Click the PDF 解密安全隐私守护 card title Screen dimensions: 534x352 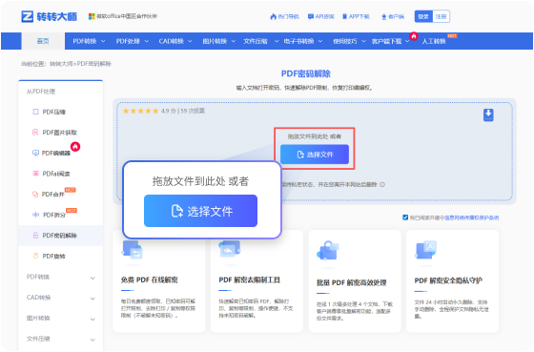click(x=448, y=280)
